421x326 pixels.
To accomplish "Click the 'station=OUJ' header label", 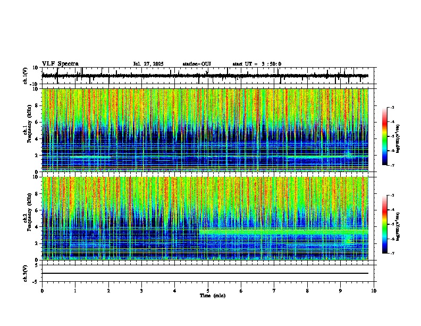I will point(197,64).
